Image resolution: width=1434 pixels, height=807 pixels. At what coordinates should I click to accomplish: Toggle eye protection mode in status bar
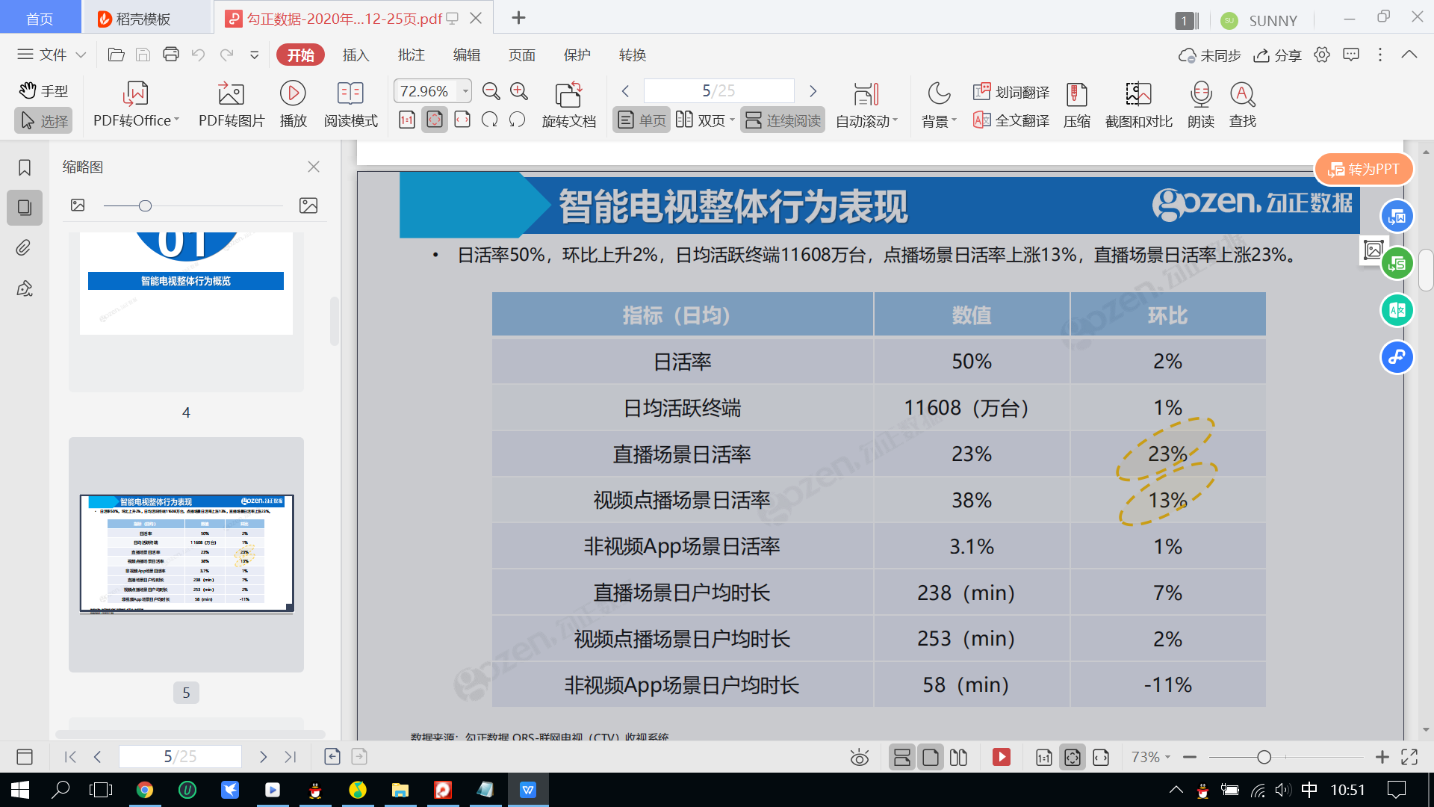coord(860,757)
